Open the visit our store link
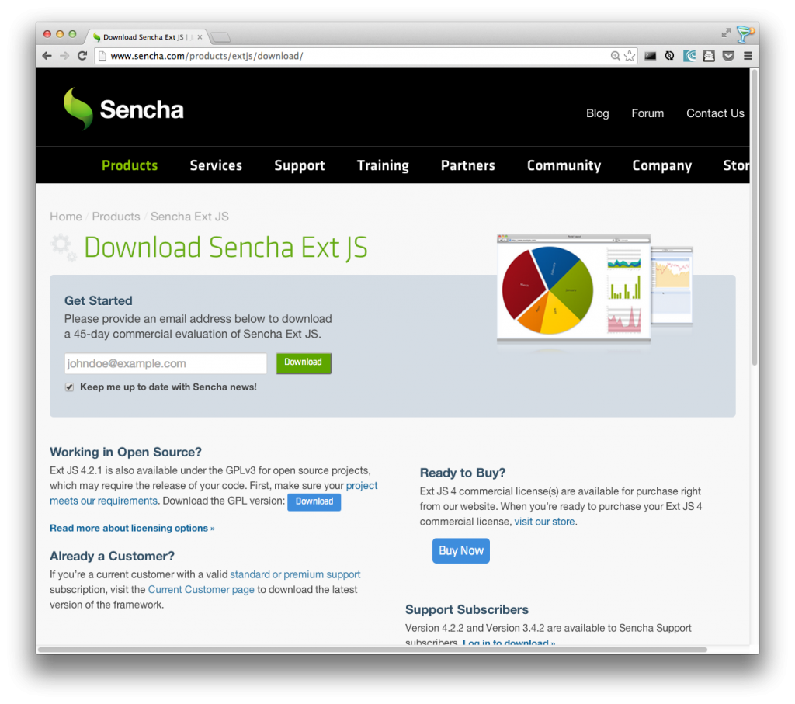This screenshot has height=704, width=795. pyautogui.click(x=544, y=522)
